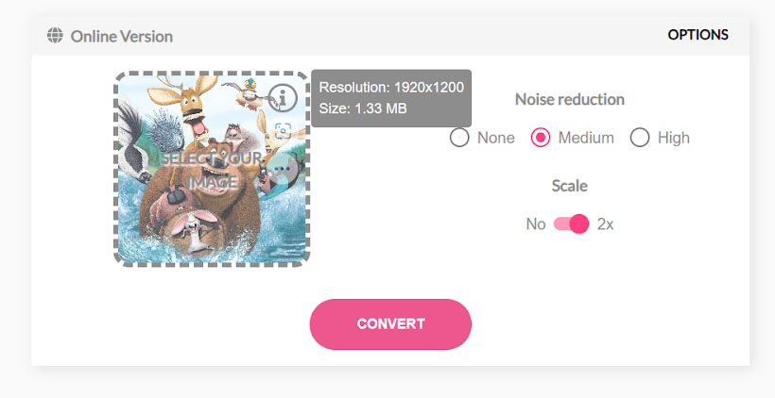The height and width of the screenshot is (398, 775).
Task: Choose High noise reduction
Action: tap(640, 138)
